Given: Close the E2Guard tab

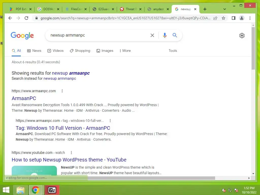Looking at the screenshot, I should pyautogui.click(x=113, y=9).
